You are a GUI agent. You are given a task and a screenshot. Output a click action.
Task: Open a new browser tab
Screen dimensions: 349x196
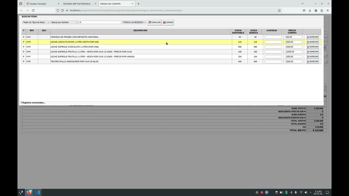point(139,4)
